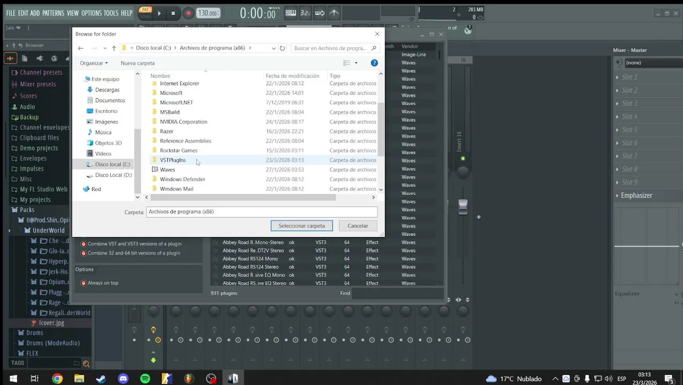Click the blue help icon in dialog
This screenshot has height=385, width=683.
pyautogui.click(x=374, y=63)
